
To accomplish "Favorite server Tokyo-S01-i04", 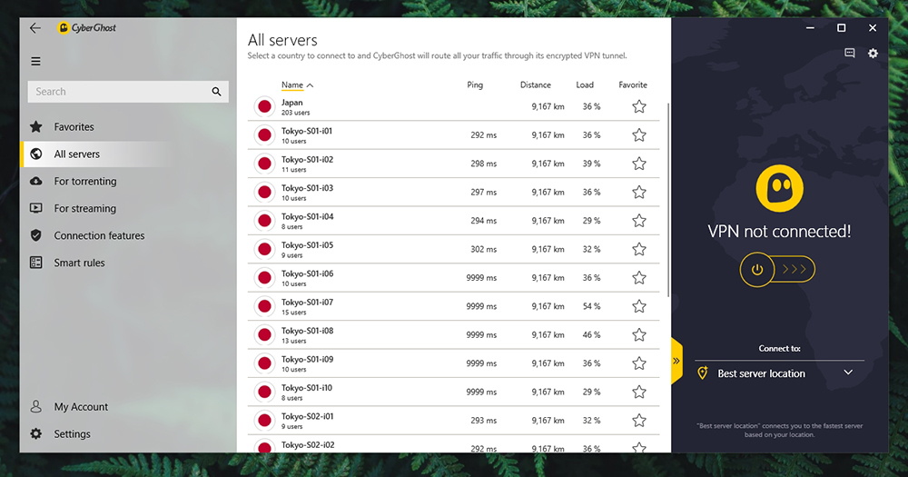I will (639, 221).
